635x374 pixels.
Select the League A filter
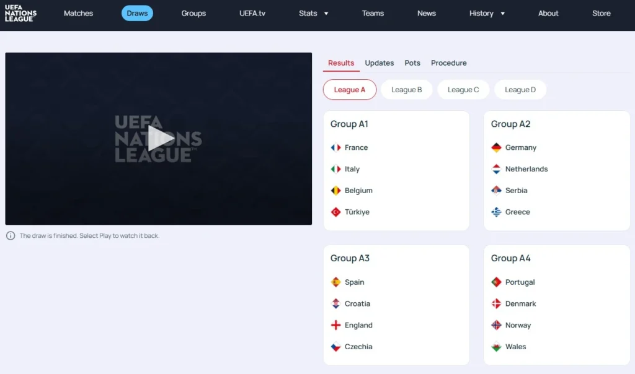pos(350,90)
